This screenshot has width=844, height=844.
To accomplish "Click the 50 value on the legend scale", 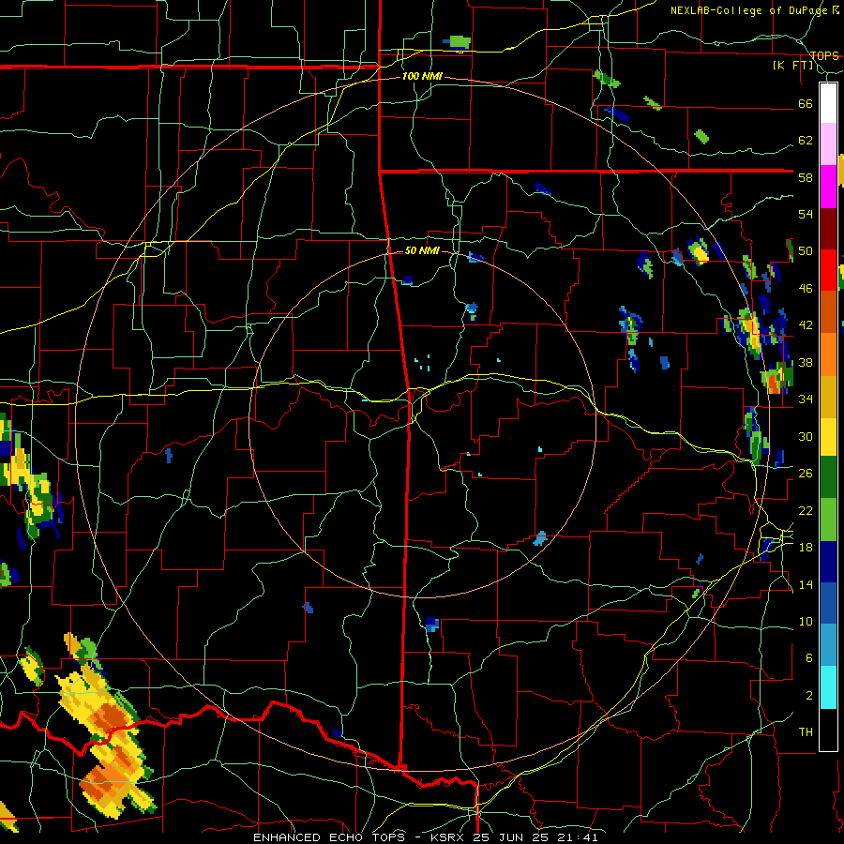I will tap(806, 250).
